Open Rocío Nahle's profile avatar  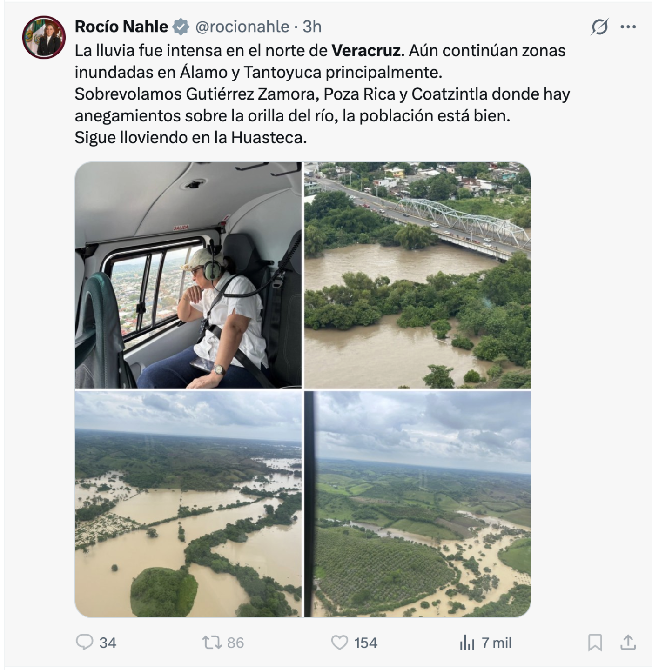click(x=44, y=37)
